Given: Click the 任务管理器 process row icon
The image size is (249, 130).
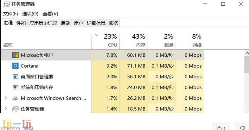Looking at the screenshot, I should coord(15,109).
